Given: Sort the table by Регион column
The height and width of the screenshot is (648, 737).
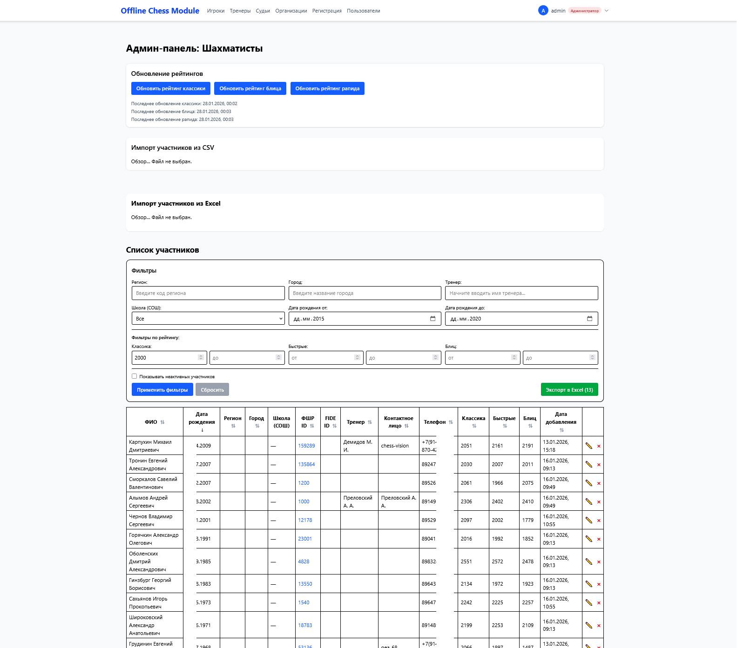Looking at the screenshot, I should coord(233,426).
